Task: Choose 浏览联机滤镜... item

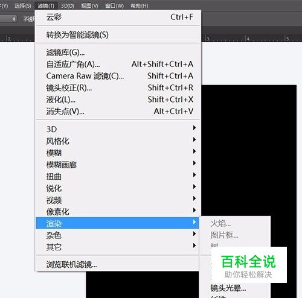Action: pyautogui.click(x=118, y=264)
